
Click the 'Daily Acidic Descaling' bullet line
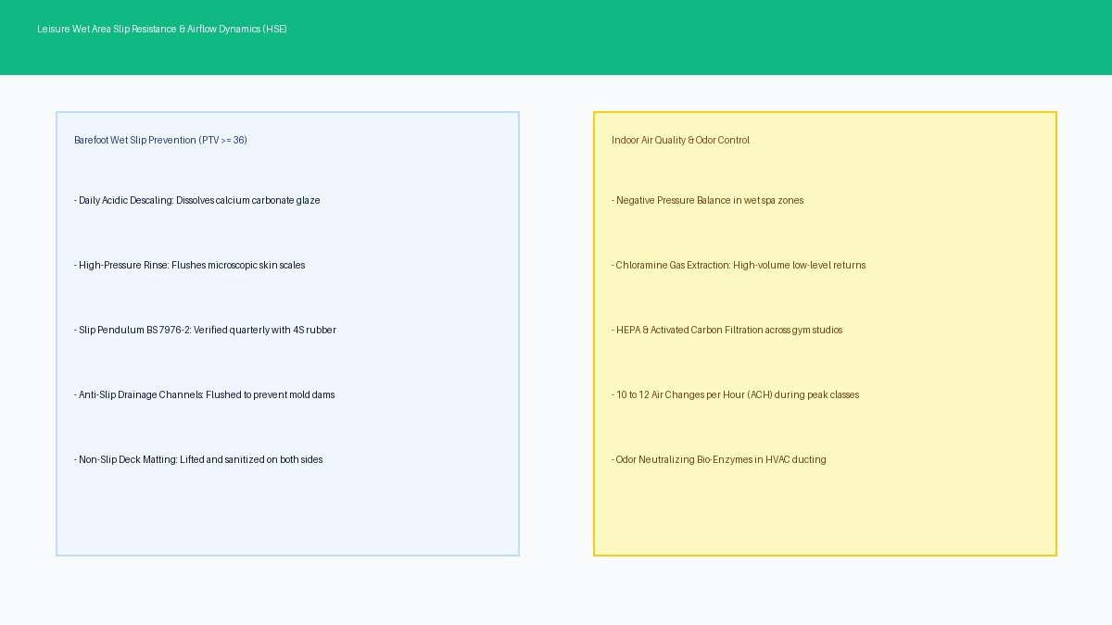197,200
